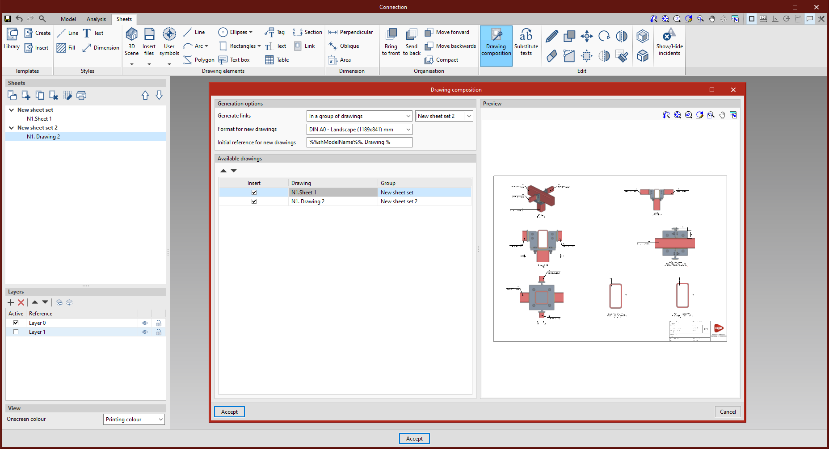Click the User symbols icon
829x449 pixels.
pos(169,36)
